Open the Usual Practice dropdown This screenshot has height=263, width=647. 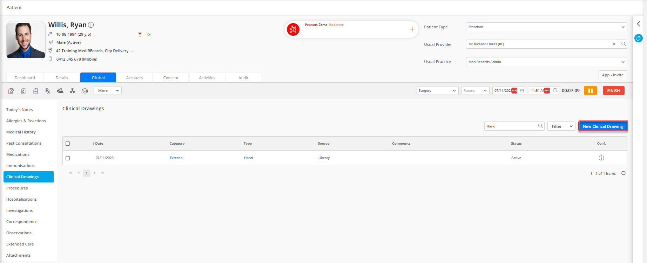[623, 62]
